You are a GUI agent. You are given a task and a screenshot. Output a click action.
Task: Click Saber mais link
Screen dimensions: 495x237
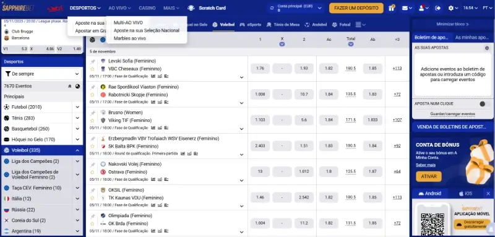tap(426, 165)
